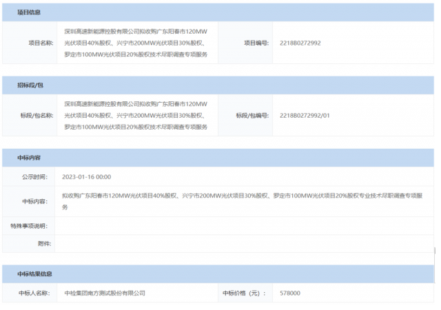The width and height of the screenshot is (441, 310).
Task: Click the 中标价格（元） label
Action: (x=245, y=293)
